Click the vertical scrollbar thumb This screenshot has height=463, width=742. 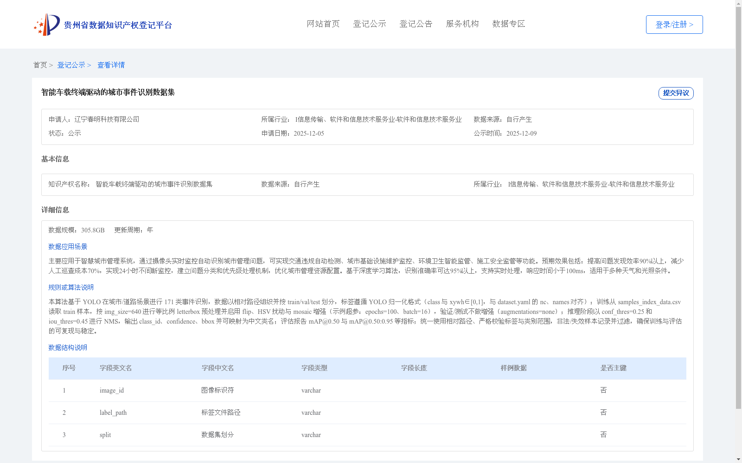739,208
